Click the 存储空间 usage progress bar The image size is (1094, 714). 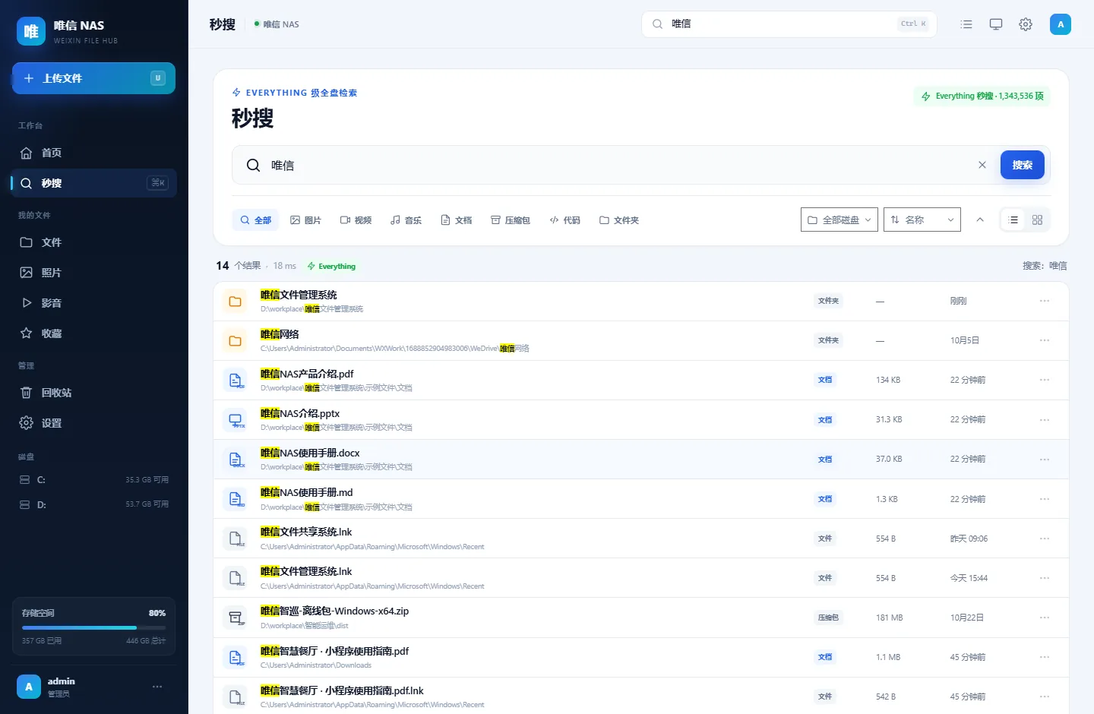(x=93, y=627)
